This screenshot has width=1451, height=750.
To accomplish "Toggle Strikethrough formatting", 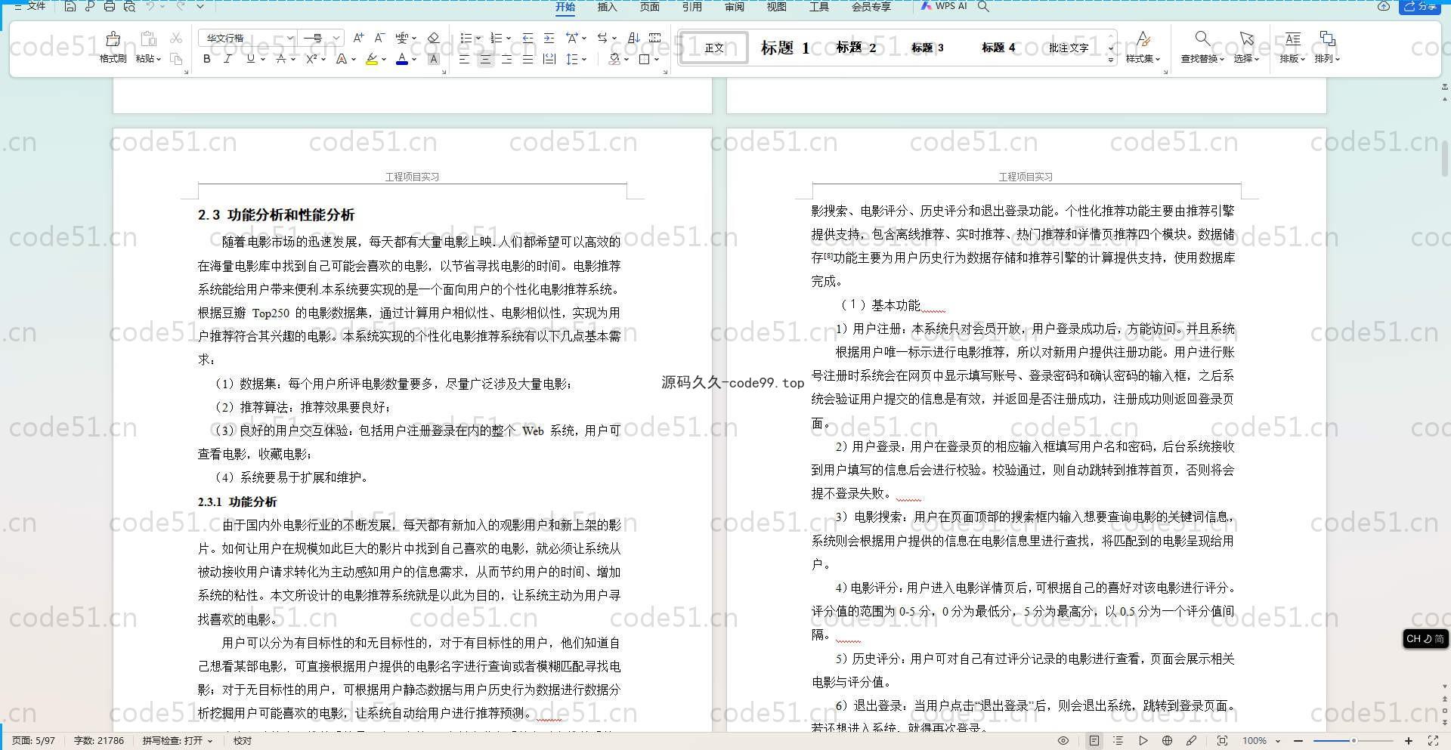I will pyautogui.click(x=280, y=59).
